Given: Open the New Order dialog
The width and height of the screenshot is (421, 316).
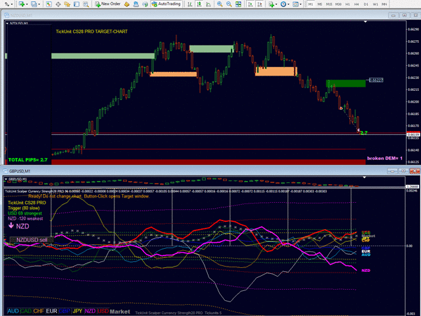Looking at the screenshot, I should point(107,4).
